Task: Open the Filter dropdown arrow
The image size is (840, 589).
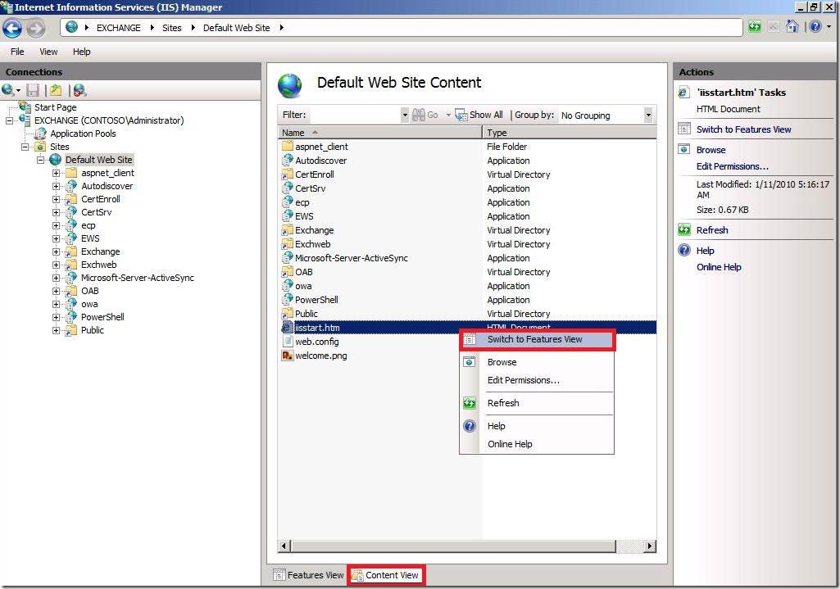Action: pyautogui.click(x=405, y=116)
